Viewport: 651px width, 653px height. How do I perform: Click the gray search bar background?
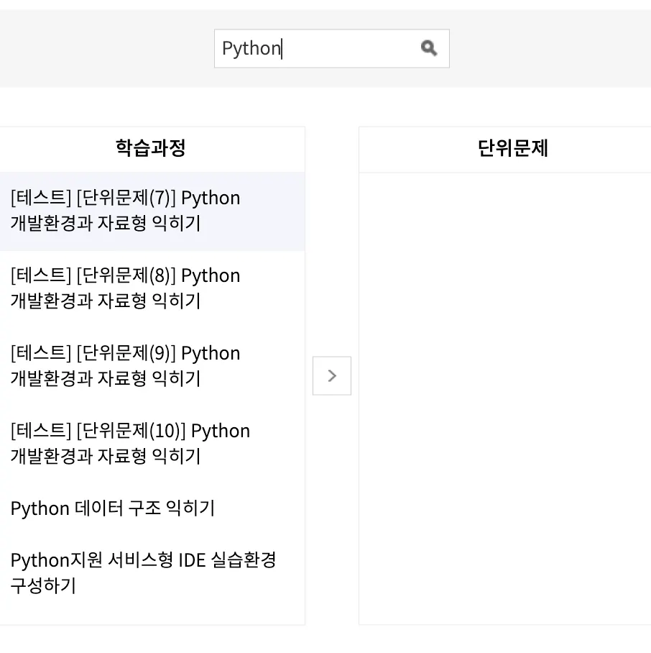pyautogui.click(x=108, y=48)
